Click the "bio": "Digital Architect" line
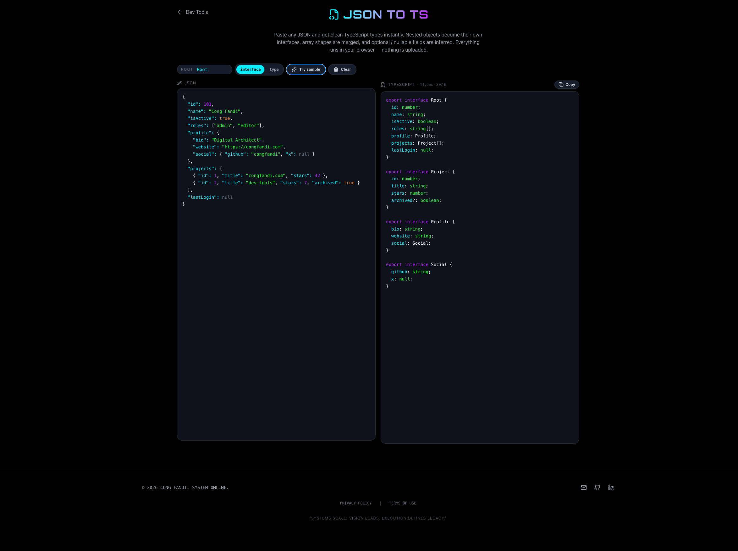The height and width of the screenshot is (551, 738). tap(228, 140)
